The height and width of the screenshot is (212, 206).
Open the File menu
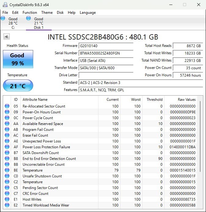5,13
